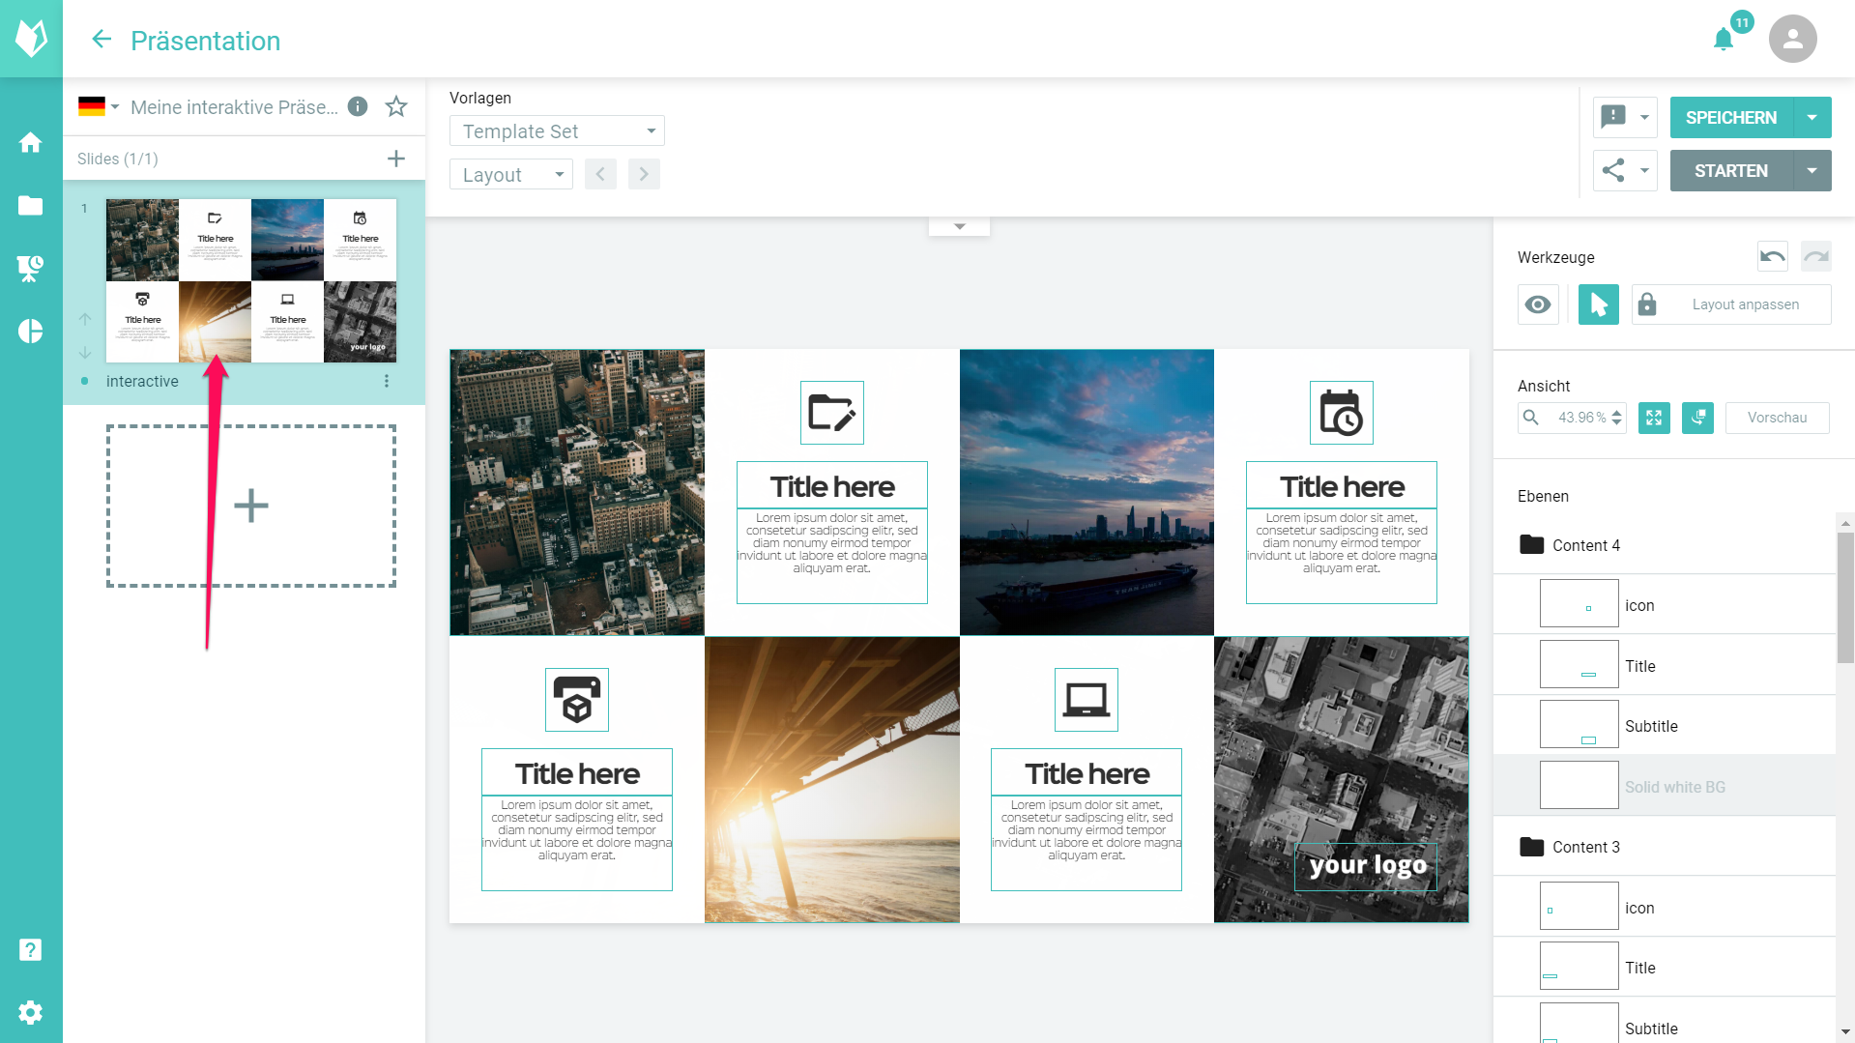The height and width of the screenshot is (1043, 1855).
Task: Expand the SPEICHERN dropdown arrow
Action: (1812, 118)
